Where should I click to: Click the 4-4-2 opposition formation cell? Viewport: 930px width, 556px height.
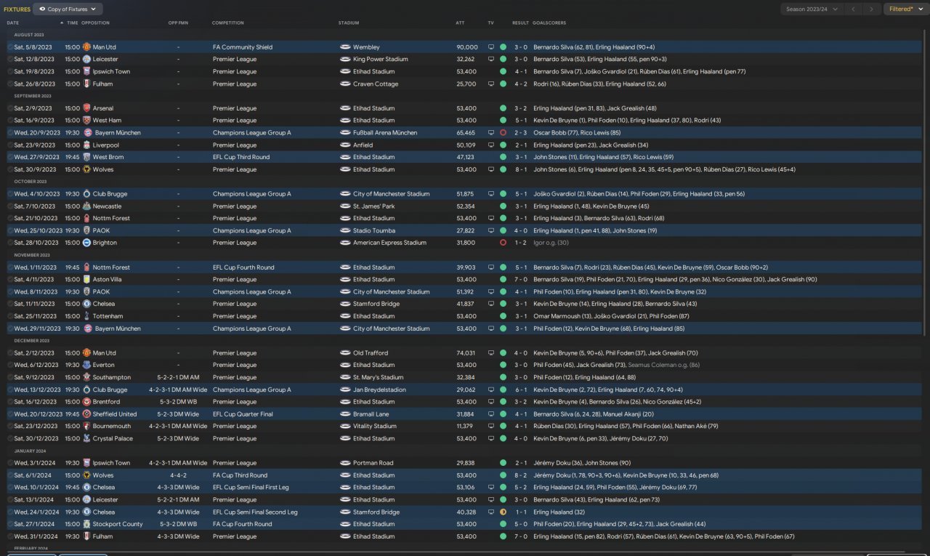pos(178,475)
